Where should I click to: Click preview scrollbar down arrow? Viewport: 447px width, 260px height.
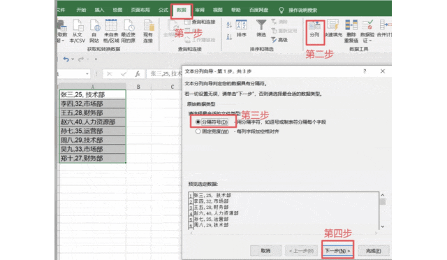tap(383, 226)
